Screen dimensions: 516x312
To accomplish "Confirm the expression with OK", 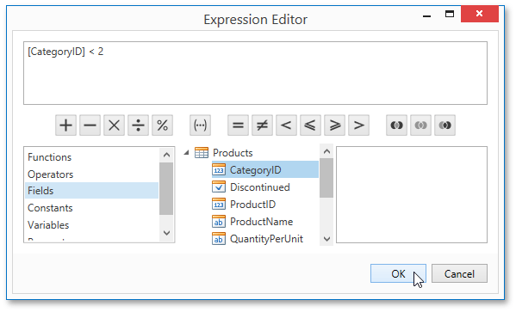I will [398, 273].
